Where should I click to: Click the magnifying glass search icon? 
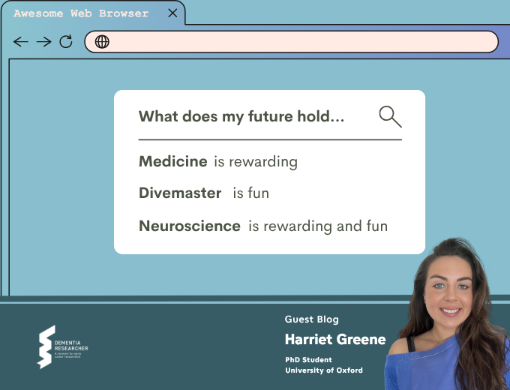tap(390, 116)
